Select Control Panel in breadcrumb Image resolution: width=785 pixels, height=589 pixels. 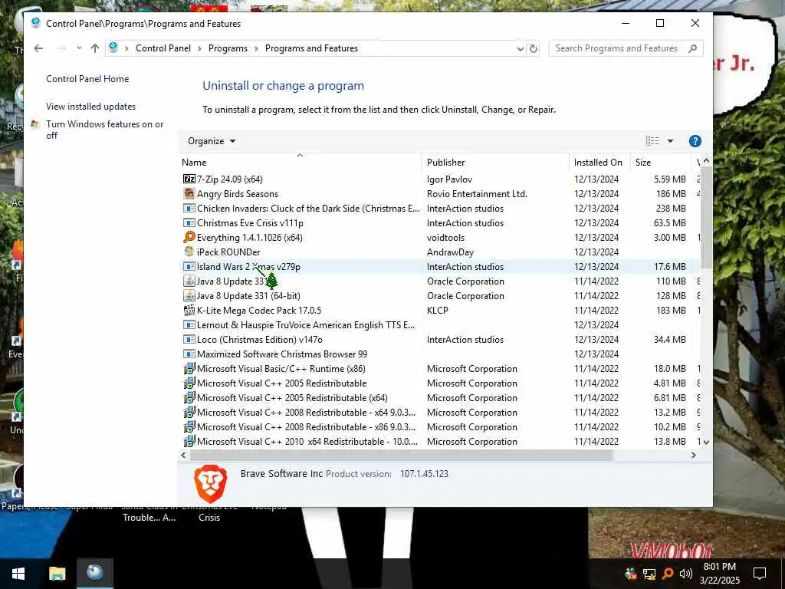[x=163, y=48]
